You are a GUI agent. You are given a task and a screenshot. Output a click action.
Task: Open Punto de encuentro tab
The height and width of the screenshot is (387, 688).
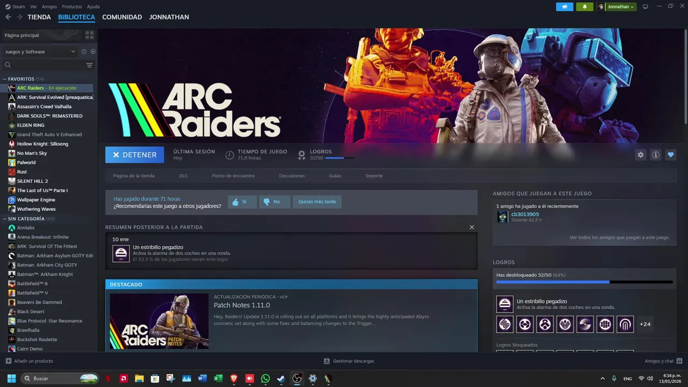pyautogui.click(x=233, y=176)
